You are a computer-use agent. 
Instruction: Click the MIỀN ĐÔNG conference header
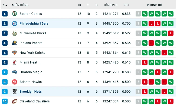(x=20, y=5)
